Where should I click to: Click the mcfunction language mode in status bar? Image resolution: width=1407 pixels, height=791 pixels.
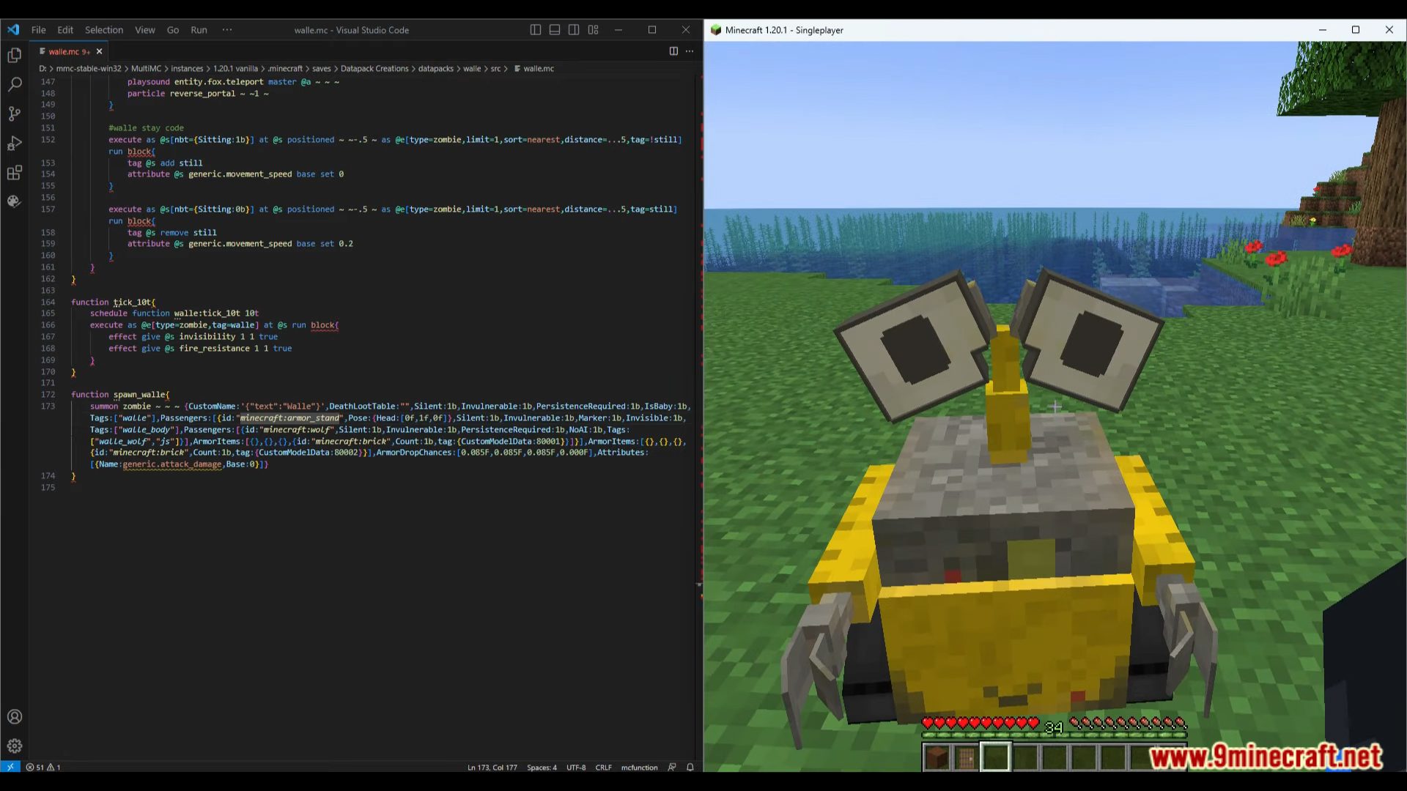pyautogui.click(x=640, y=767)
